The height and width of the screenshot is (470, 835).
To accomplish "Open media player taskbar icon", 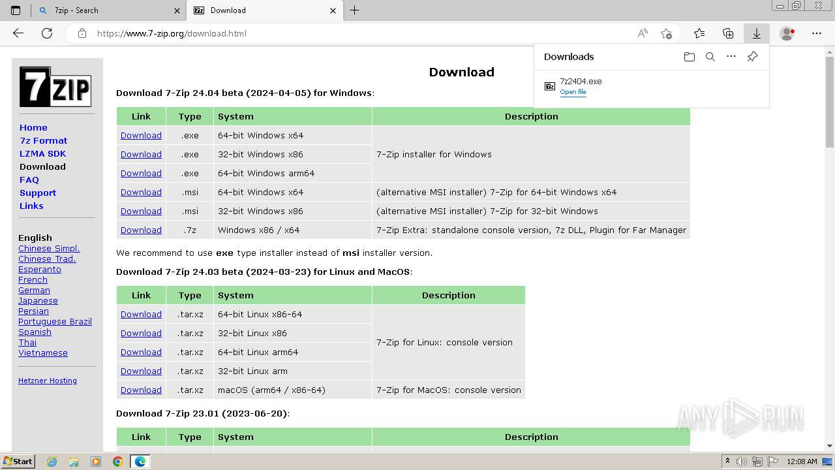I will coord(96,462).
